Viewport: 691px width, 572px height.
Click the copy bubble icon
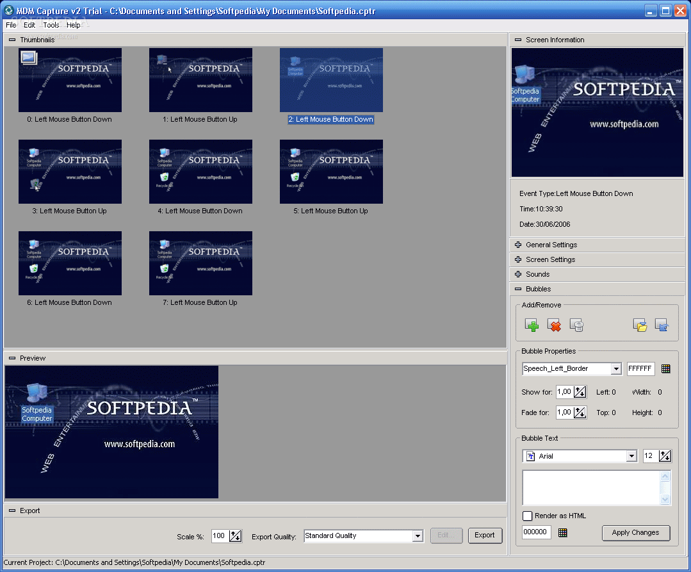coord(576,325)
